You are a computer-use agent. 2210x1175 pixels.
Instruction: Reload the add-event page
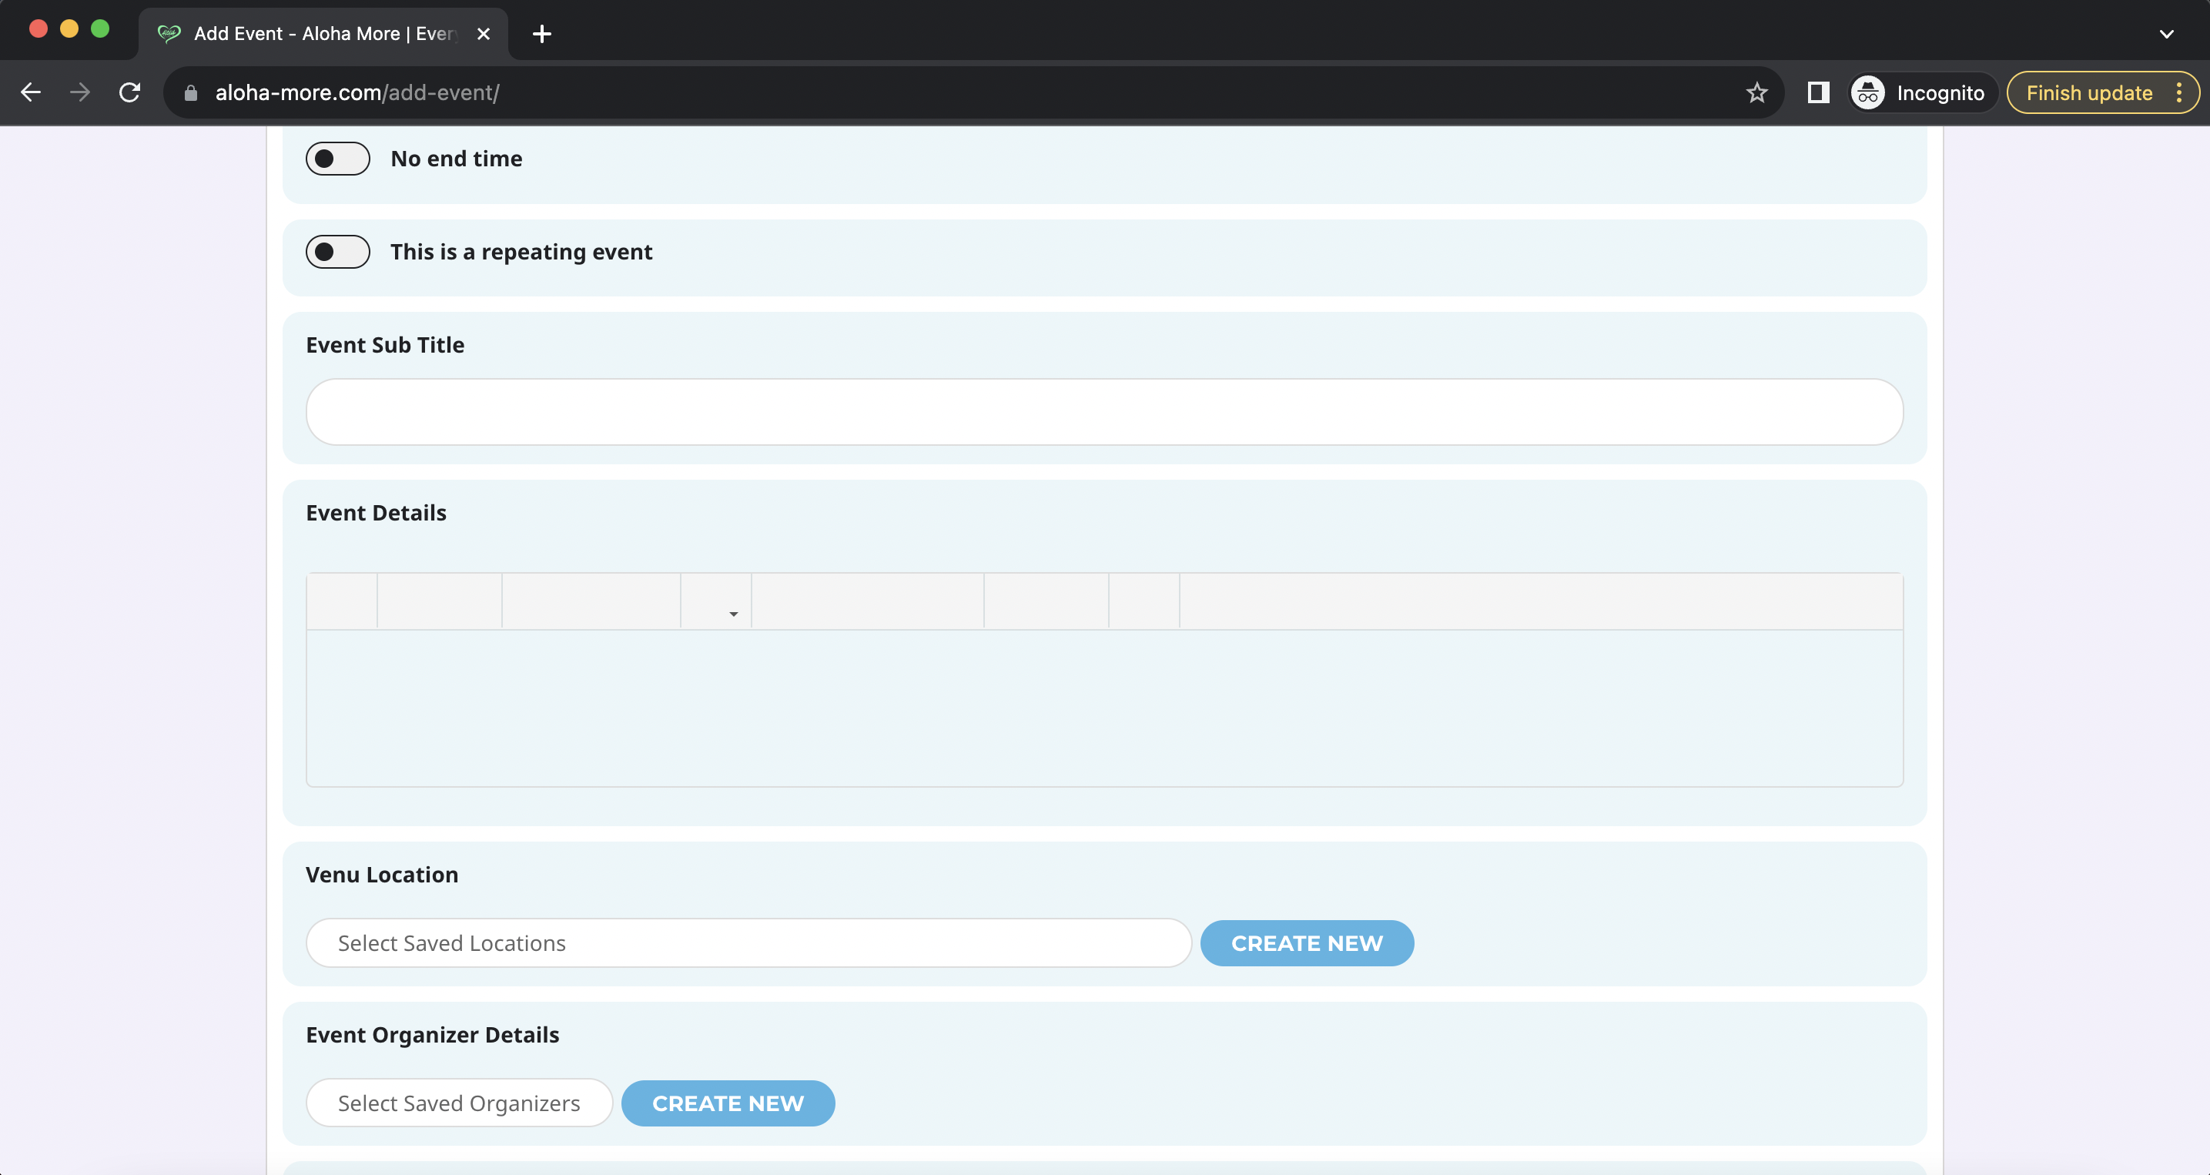[x=129, y=92]
